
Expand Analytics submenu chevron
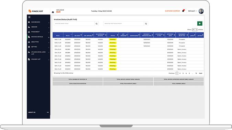coord(49,42)
